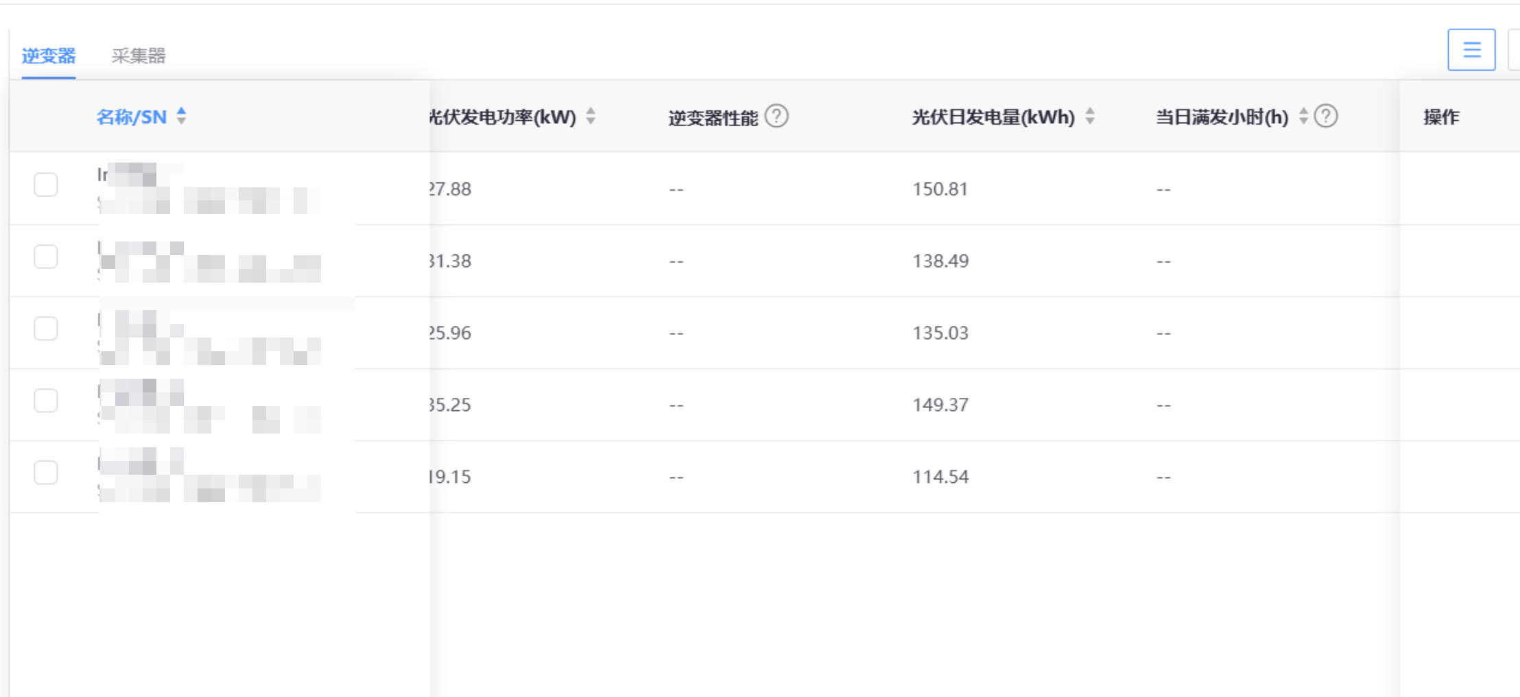Screen dimensions: 1520x697
Task: Click the 150.81 daily generation value
Action: click(x=940, y=189)
